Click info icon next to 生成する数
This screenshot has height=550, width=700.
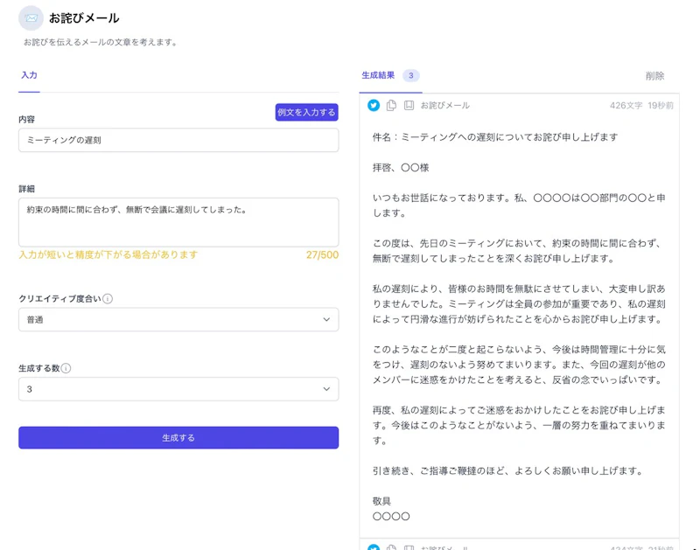(66, 368)
